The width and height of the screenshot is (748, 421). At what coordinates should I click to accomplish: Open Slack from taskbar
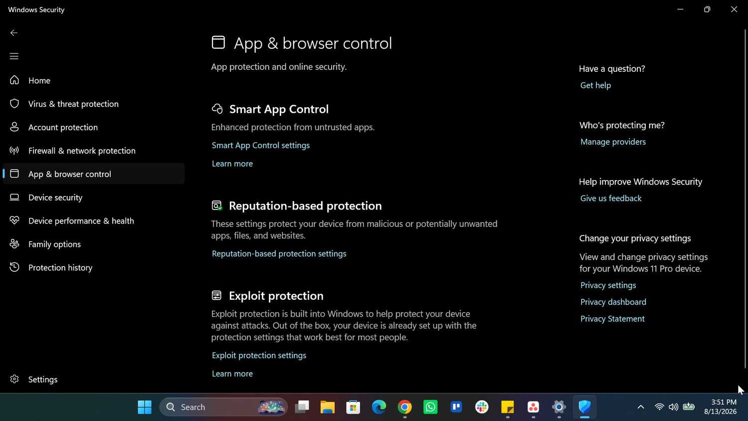pos(482,407)
